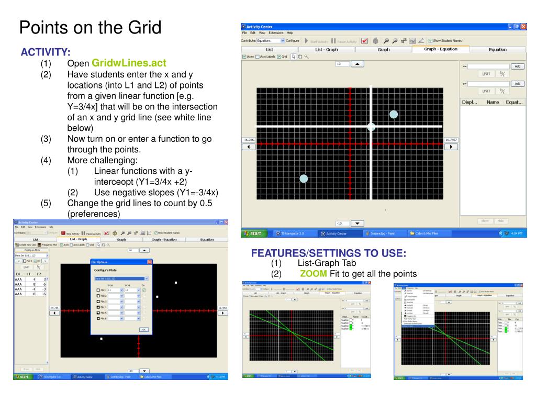
Task: Toggle the Axes checkbox in List-Graph window
Action: [62, 245]
